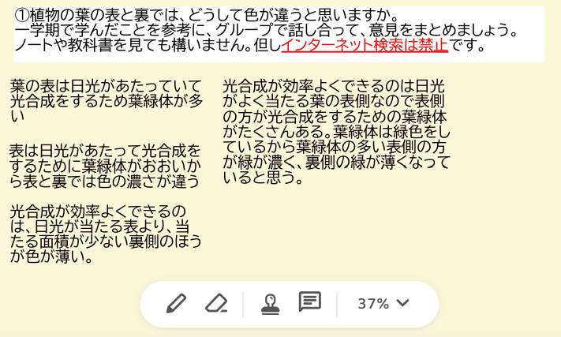Click the 37% zoom level value
The width and height of the screenshot is (561, 337).
coord(373,304)
